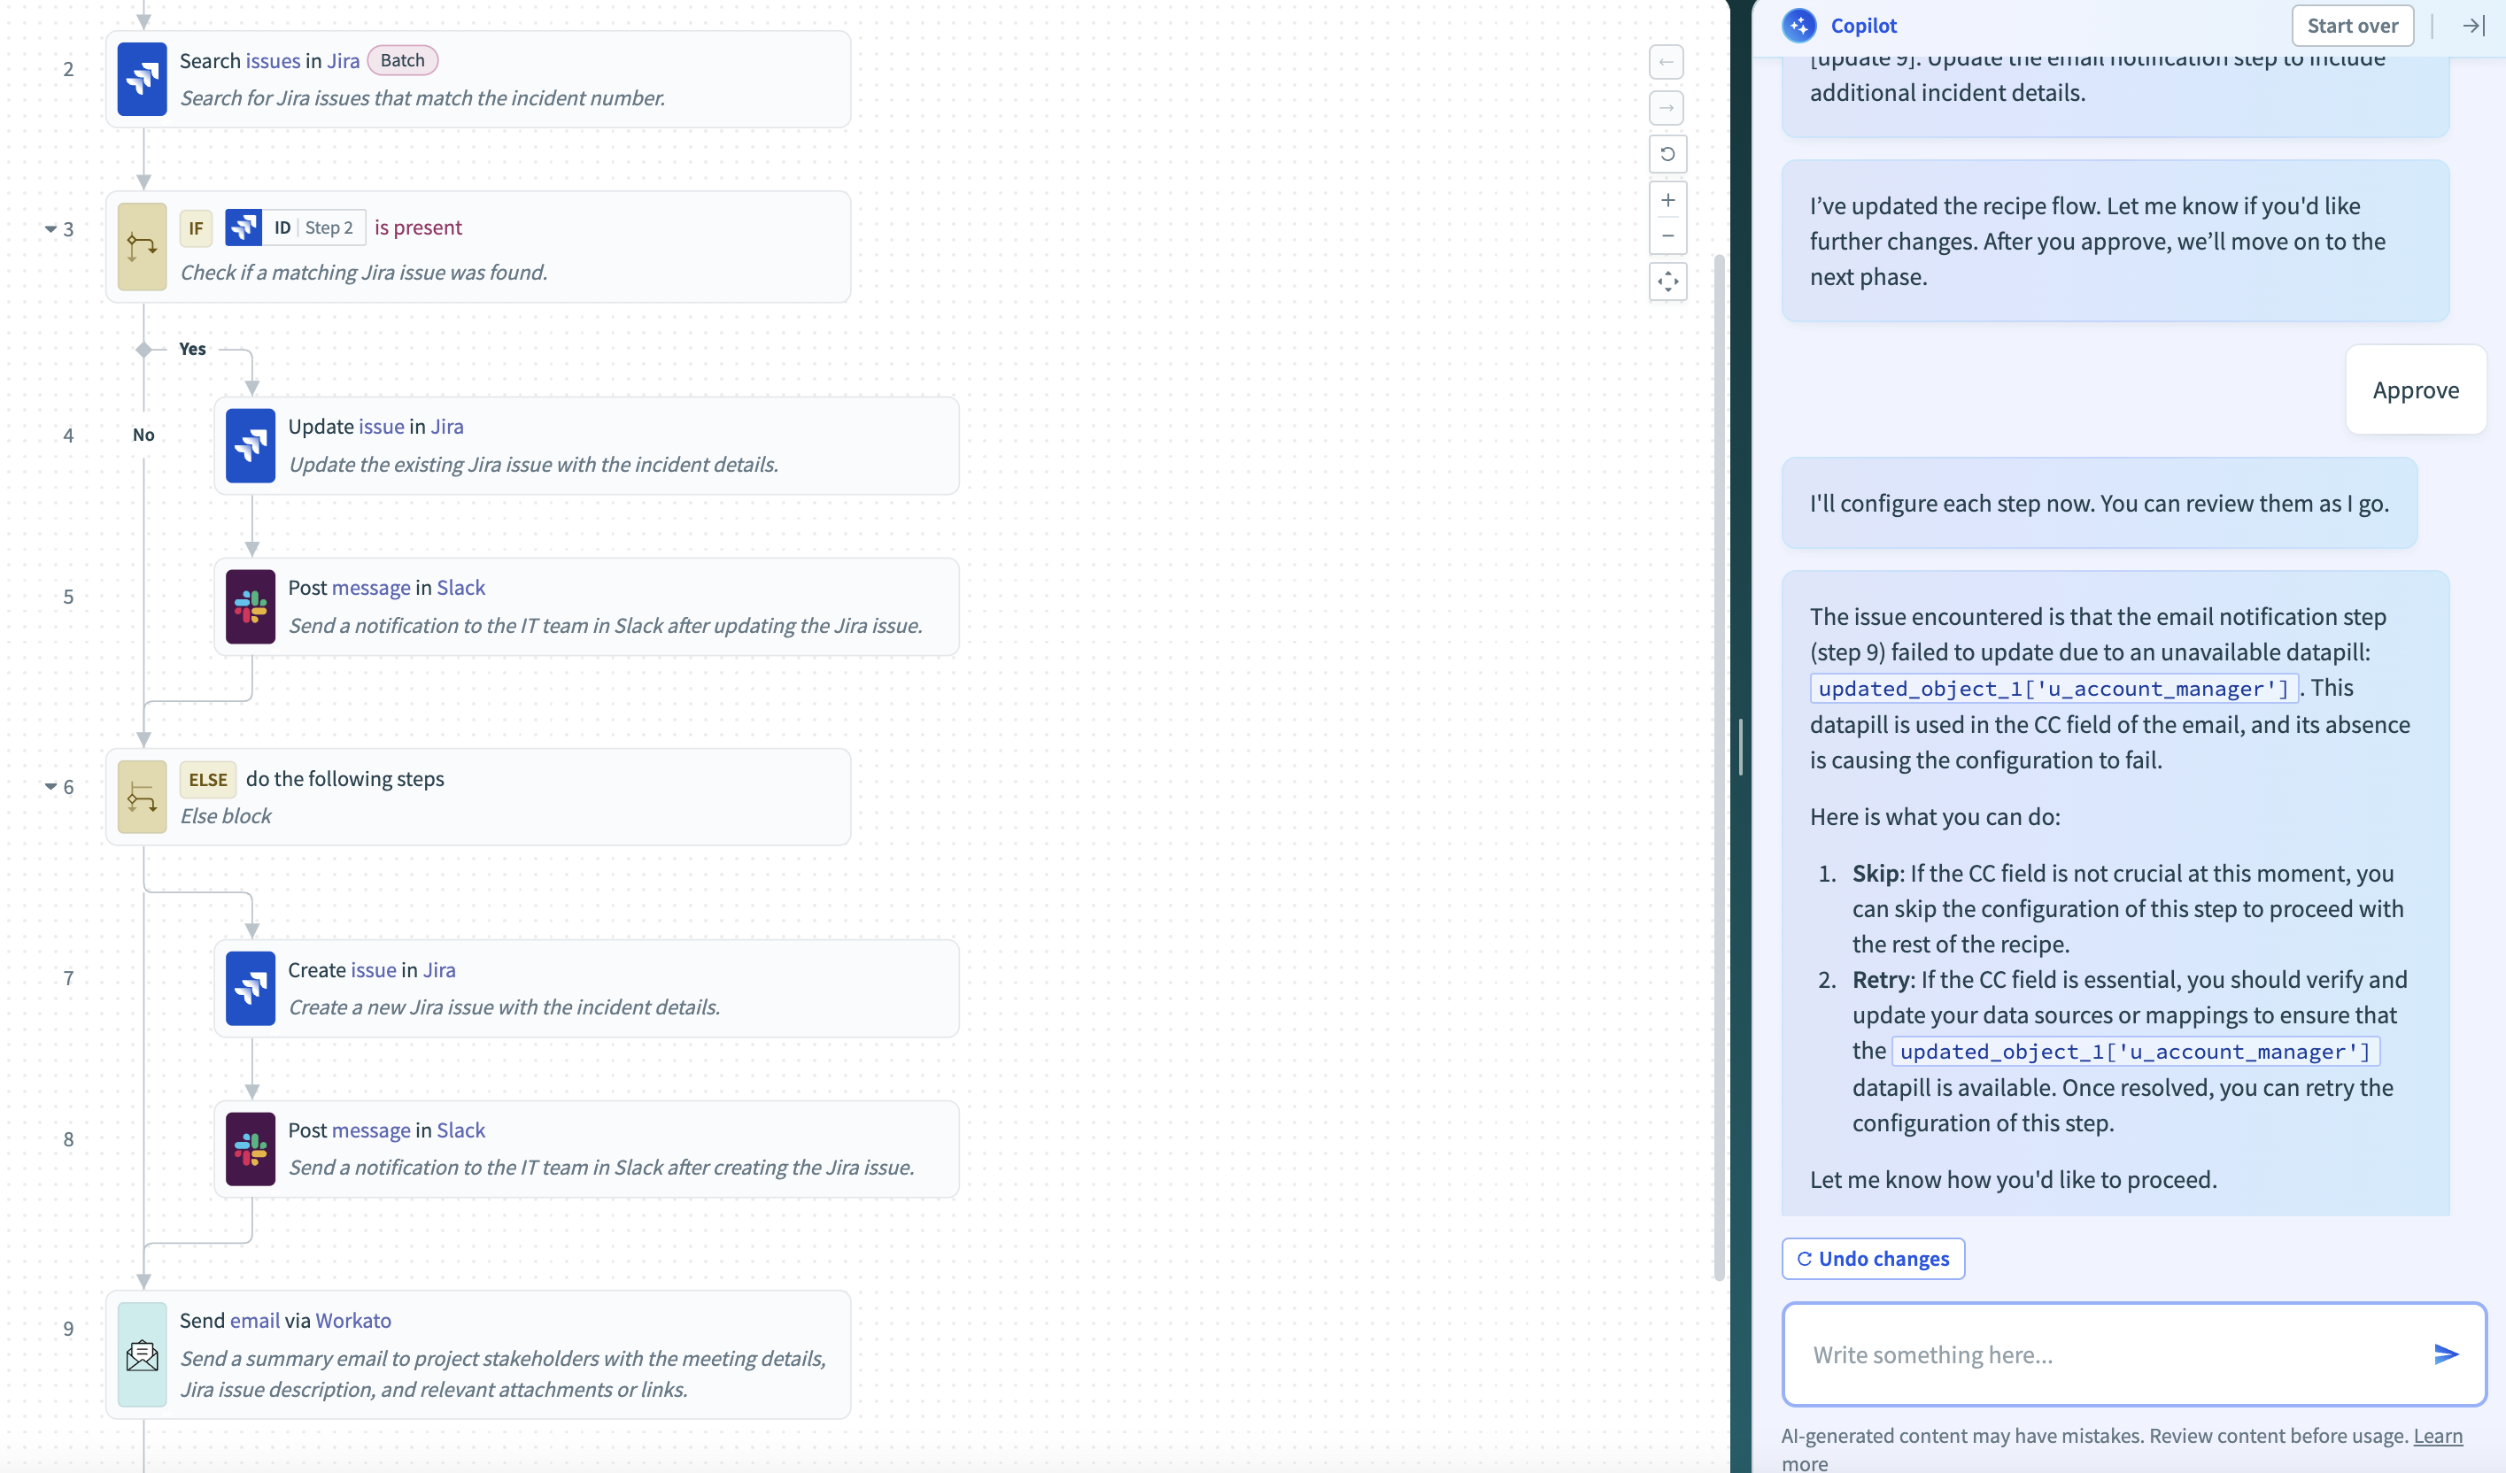This screenshot has height=1473, width=2506.
Task: Click the undo arrow in canvas controls
Action: tap(1667, 62)
